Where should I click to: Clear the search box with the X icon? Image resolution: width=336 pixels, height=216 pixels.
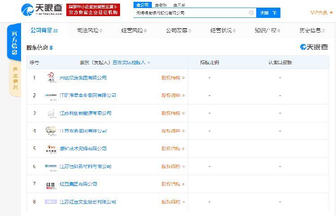click(251, 13)
